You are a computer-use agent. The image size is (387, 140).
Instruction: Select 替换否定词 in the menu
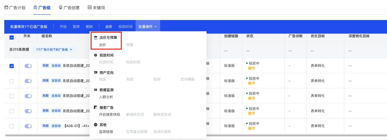[162, 114]
